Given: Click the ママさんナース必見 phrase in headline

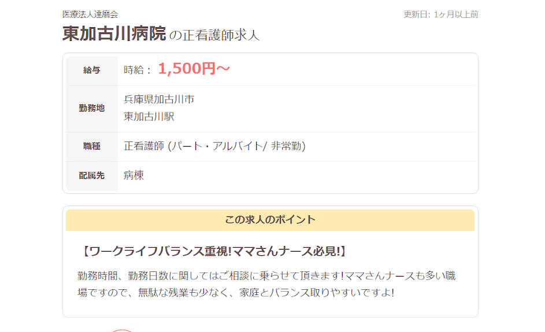Looking at the screenshot, I should tap(286, 251).
